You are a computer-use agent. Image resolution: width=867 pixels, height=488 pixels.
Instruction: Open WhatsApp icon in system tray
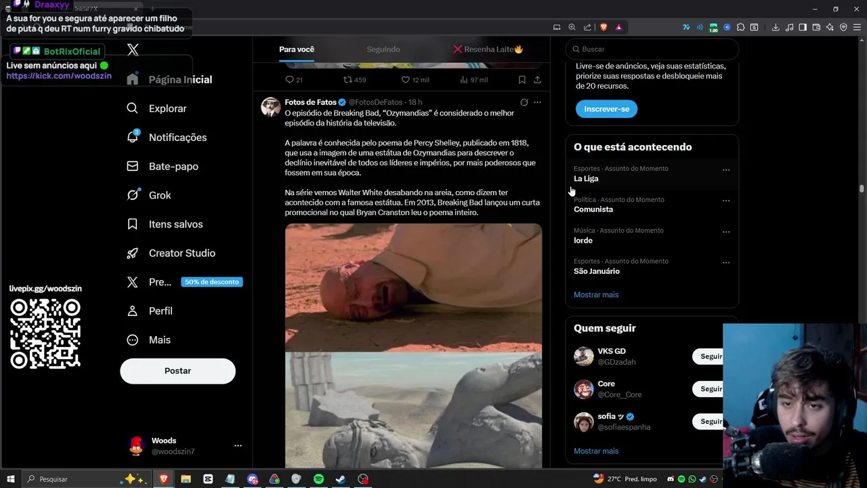click(692, 479)
